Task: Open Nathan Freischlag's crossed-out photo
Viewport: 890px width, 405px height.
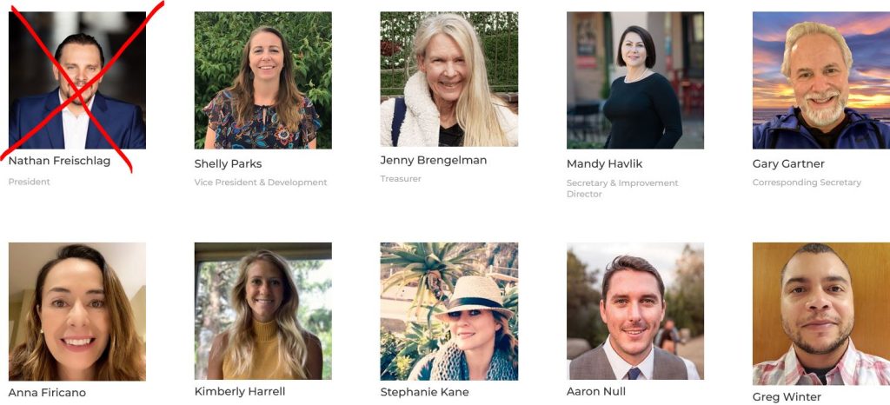Action: (77, 80)
